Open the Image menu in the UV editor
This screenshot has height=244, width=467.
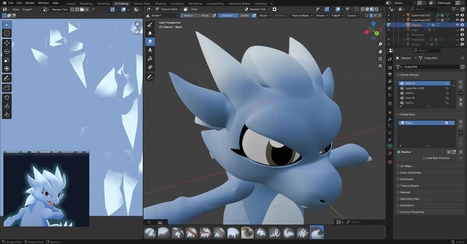(27, 9)
